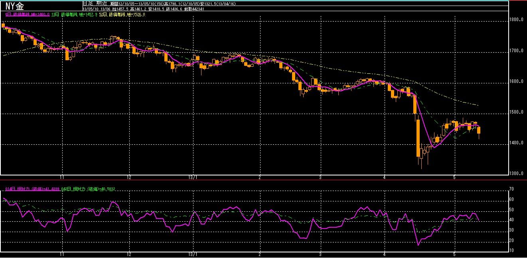
Task: Click the 13/1 date label under price chart
Action: pos(193,177)
